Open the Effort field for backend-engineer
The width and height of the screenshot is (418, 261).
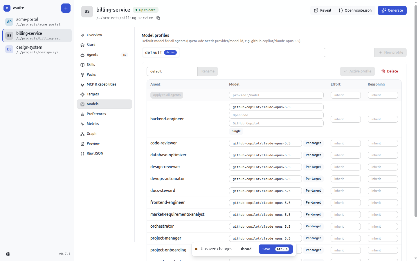pyautogui.click(x=346, y=119)
